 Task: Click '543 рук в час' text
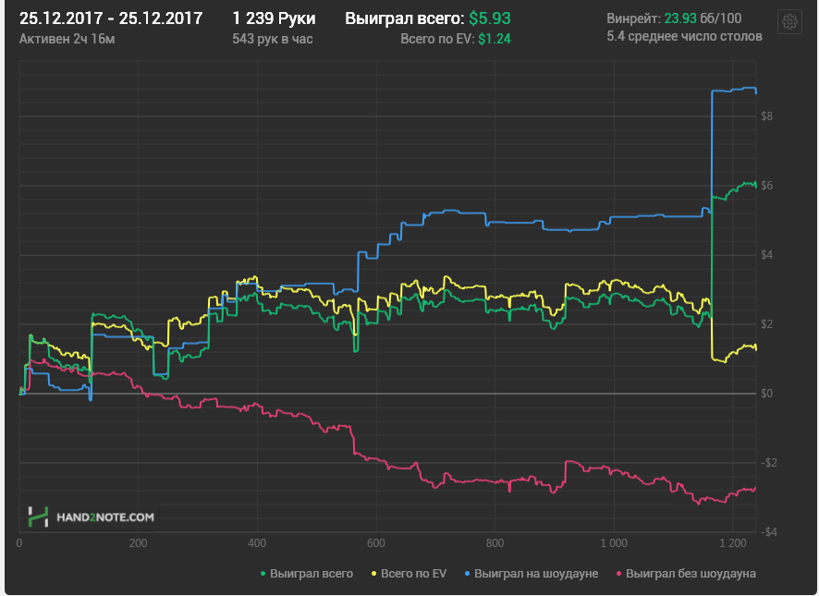tap(272, 39)
